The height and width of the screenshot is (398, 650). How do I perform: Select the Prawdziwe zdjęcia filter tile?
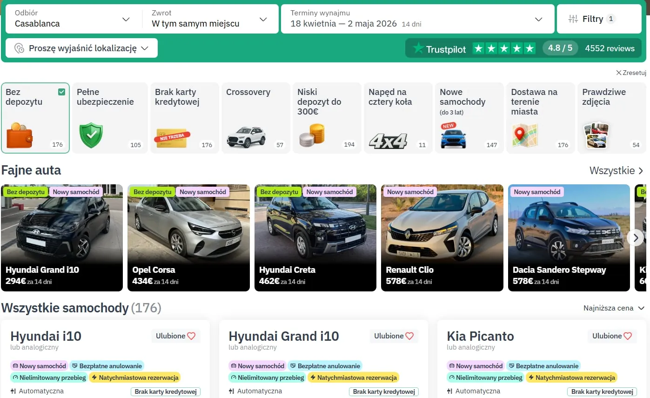point(611,118)
